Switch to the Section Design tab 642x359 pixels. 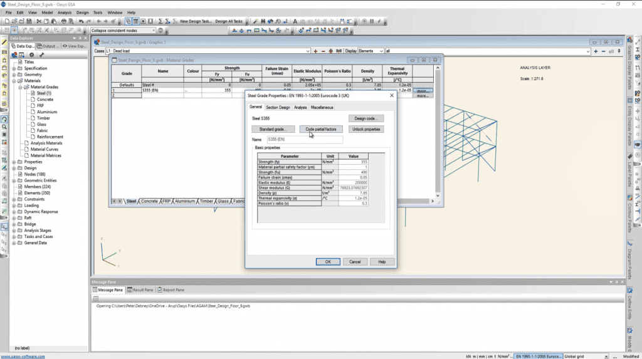[278, 107]
